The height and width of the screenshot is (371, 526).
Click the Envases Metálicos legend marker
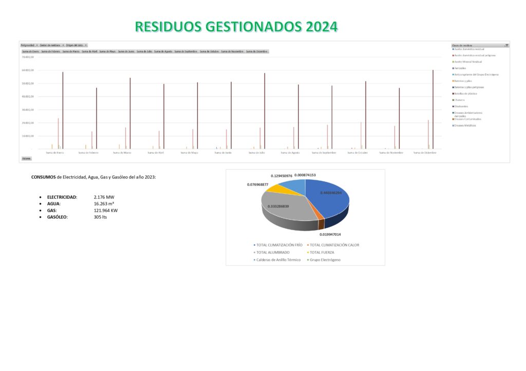(x=452, y=125)
